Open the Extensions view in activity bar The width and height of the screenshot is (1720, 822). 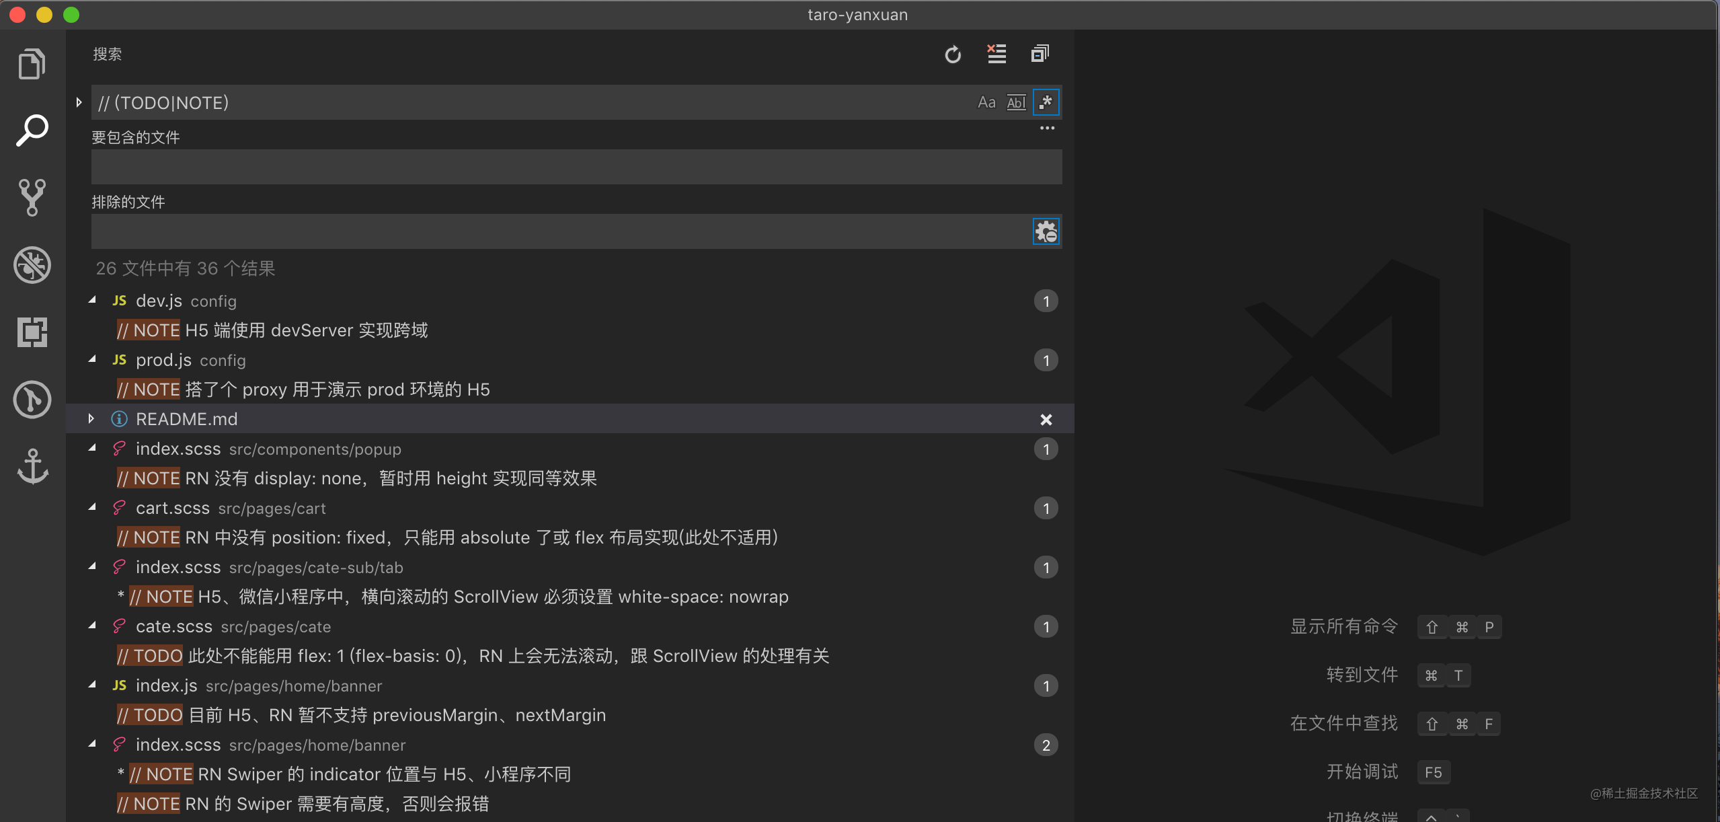tap(32, 332)
